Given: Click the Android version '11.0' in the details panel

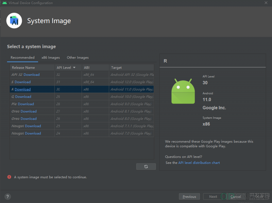Looking at the screenshot, I should 207,100.
